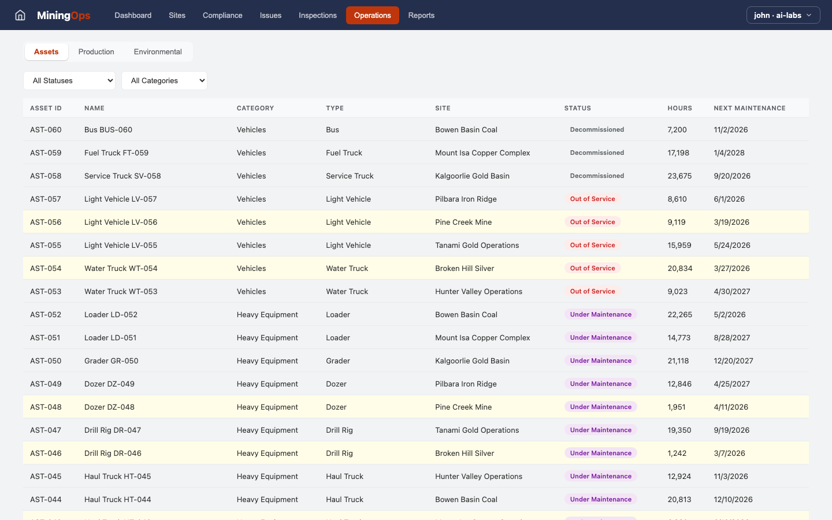Expand the john · ai-labs account menu
This screenshot has height=520, width=832.
(x=783, y=15)
